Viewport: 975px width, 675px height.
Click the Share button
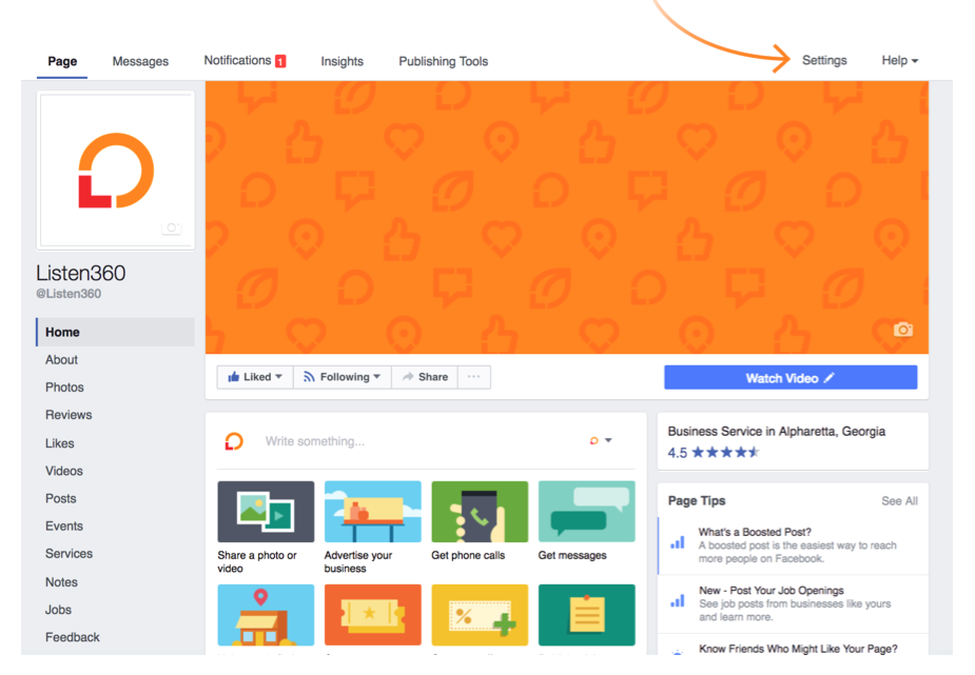[x=425, y=377]
